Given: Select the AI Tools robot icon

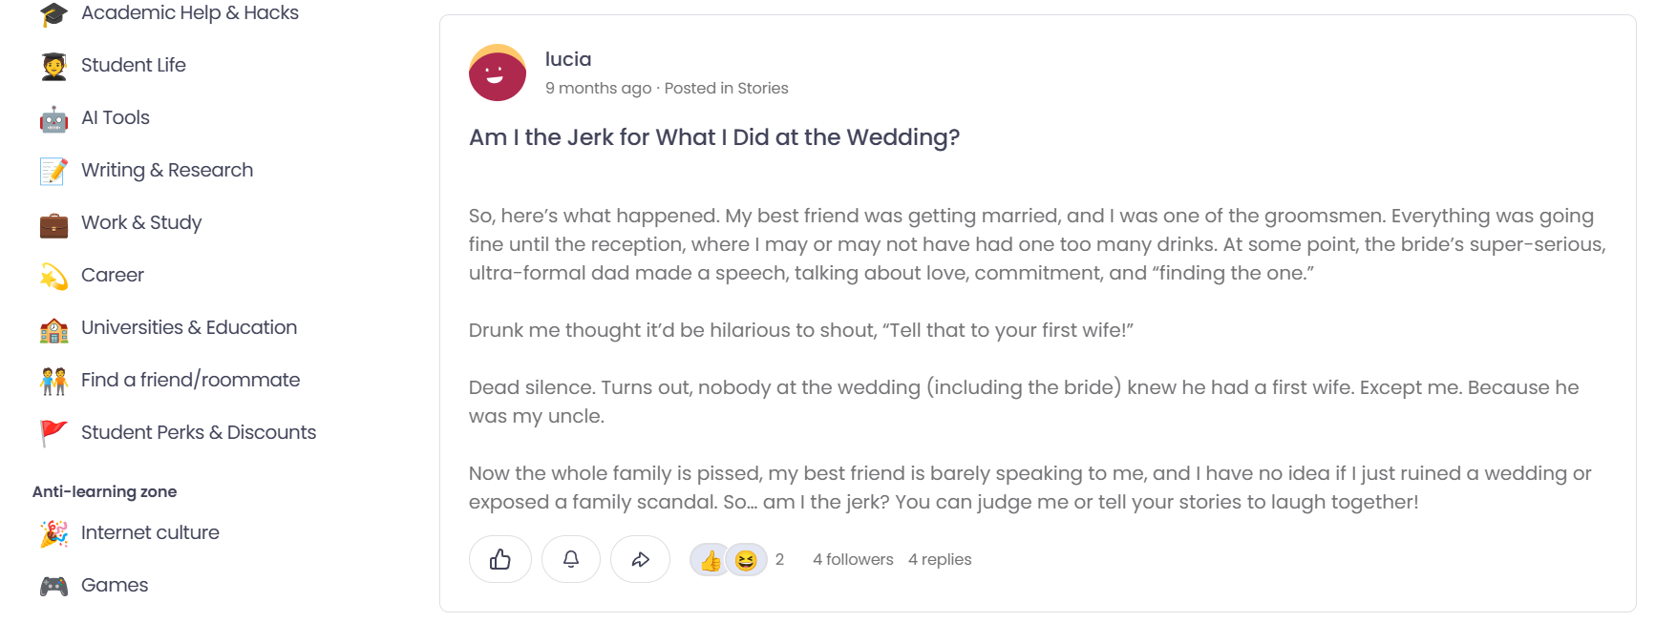Looking at the screenshot, I should click(x=53, y=117).
